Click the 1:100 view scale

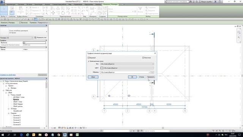pyautogui.click(x=54, y=128)
